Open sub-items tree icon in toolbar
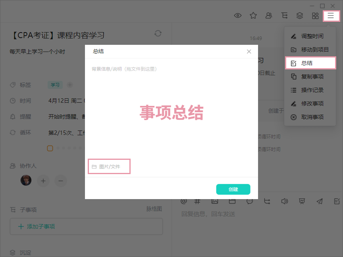 tap(284, 15)
